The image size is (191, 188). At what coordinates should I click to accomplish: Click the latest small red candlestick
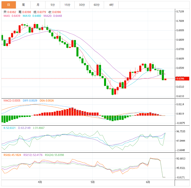click(x=165, y=79)
